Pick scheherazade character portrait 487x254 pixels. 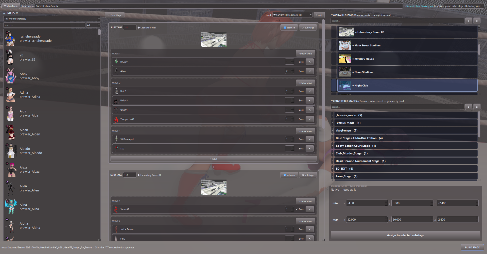(x=10, y=38)
